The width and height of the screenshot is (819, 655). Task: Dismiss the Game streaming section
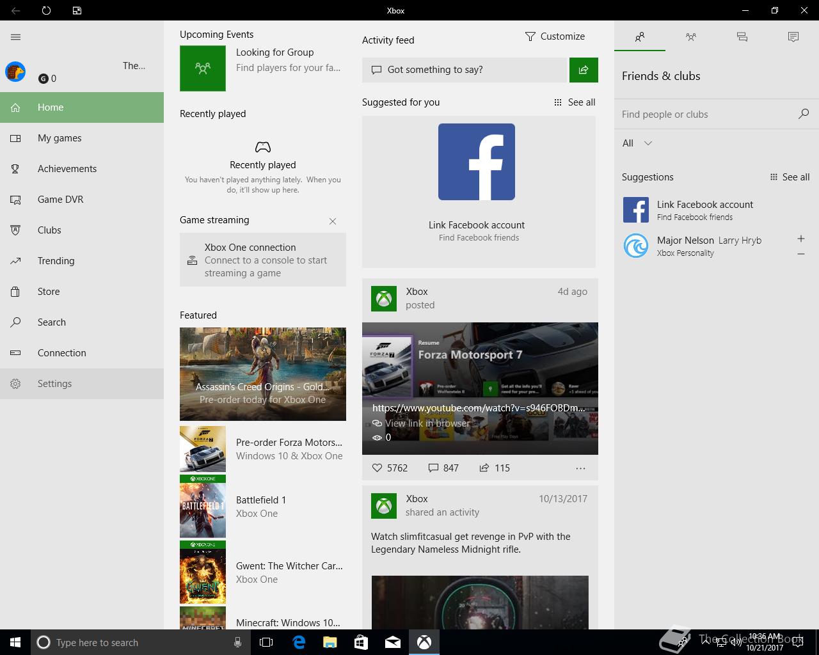pos(333,221)
